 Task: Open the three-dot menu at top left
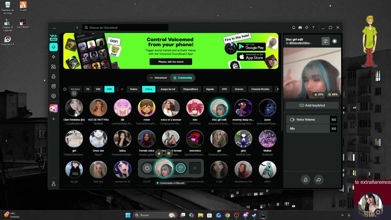(x=54, y=28)
